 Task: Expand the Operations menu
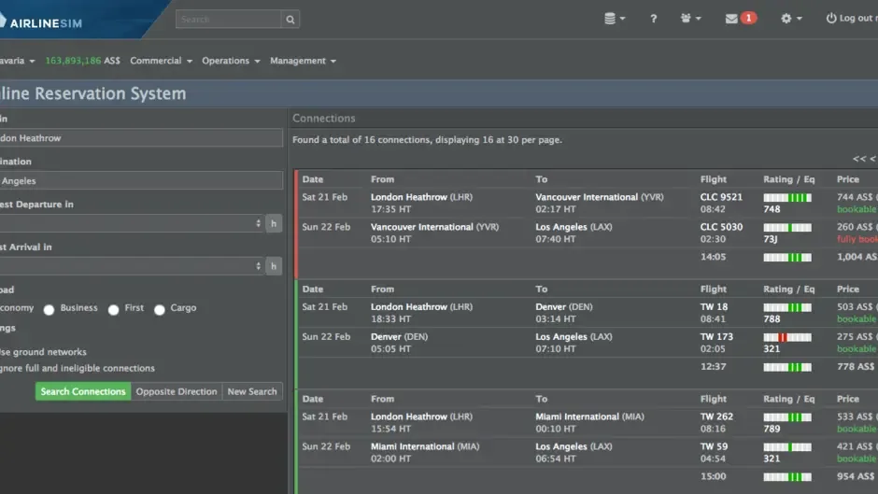click(231, 61)
